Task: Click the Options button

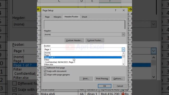Action: coord(118,79)
